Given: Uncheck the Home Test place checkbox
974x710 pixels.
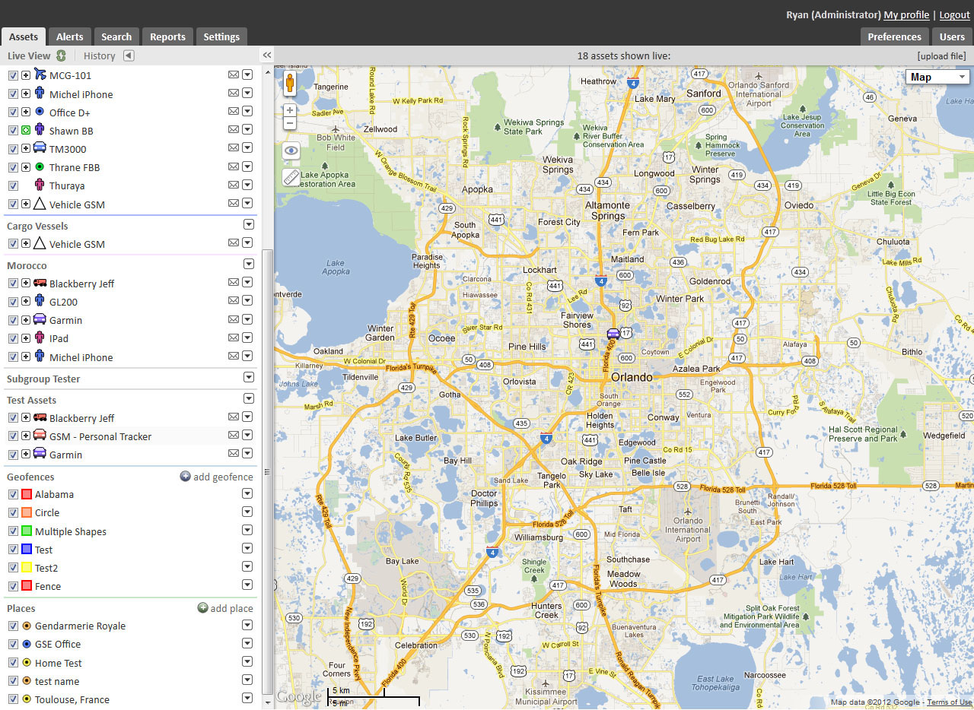Looking at the screenshot, I should point(13,662).
